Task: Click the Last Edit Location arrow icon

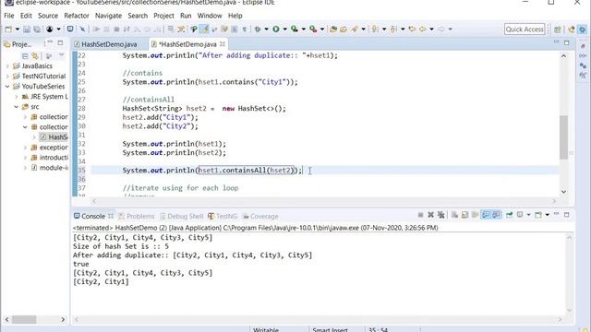Action: (412, 29)
